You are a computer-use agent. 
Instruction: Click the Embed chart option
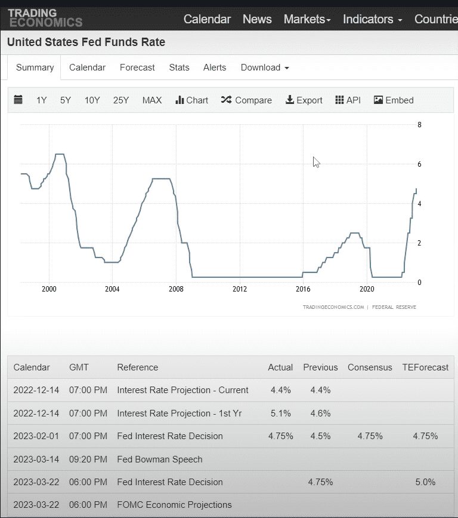(x=393, y=100)
